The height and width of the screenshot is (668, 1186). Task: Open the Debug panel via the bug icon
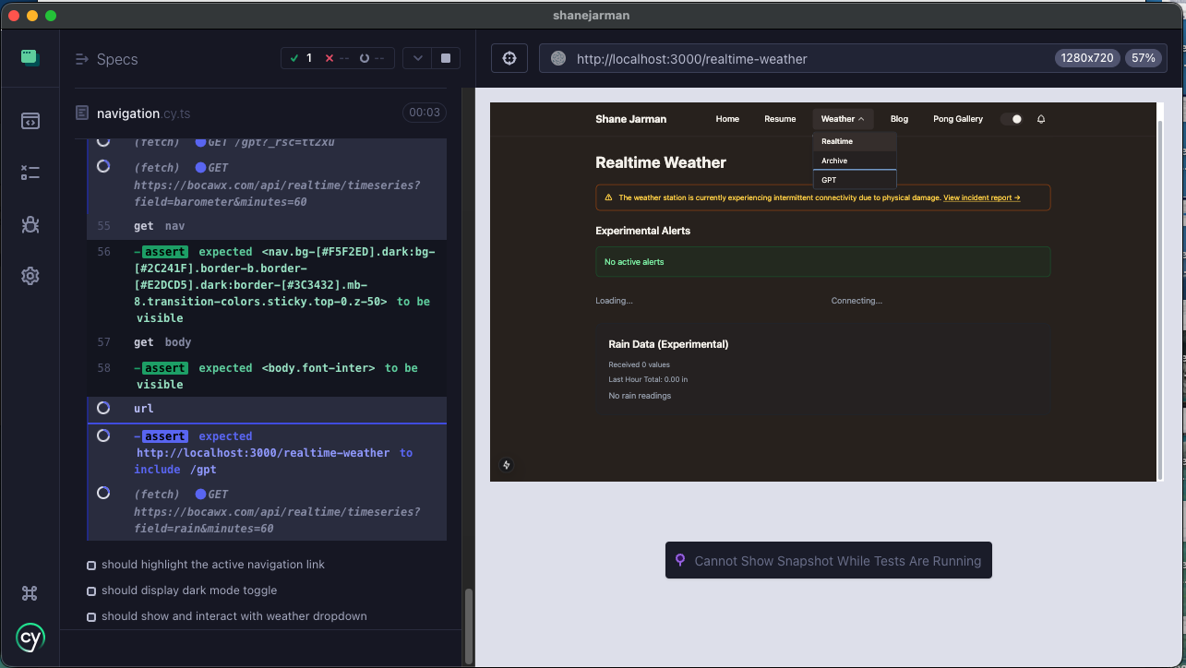(x=30, y=224)
